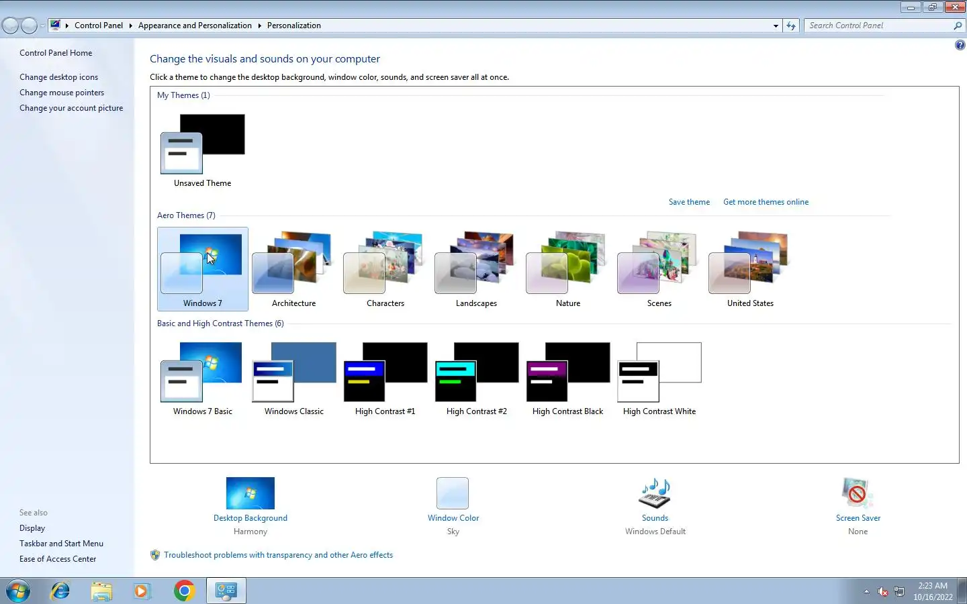Image resolution: width=967 pixels, height=604 pixels.
Task: Click the search magnifier icon
Action: (x=958, y=26)
